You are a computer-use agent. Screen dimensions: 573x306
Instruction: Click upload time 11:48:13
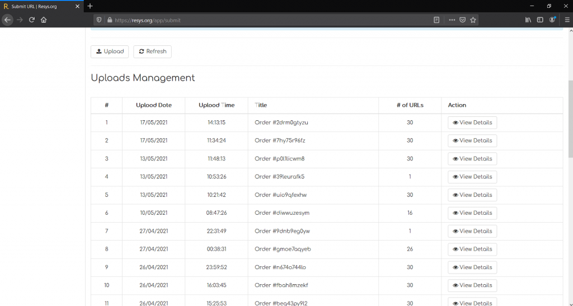point(217,159)
